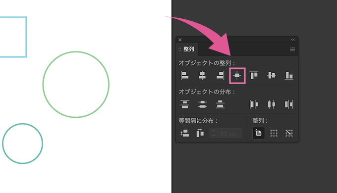Select align to artboard option
This screenshot has width=337, height=193.
[x=259, y=133]
